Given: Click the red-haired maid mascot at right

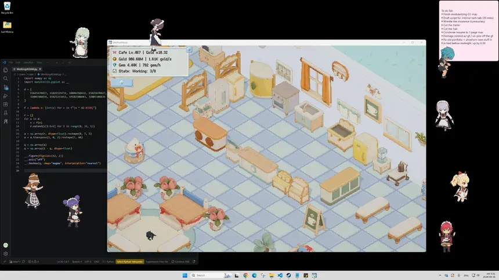Looking at the screenshot, I should [x=447, y=237].
